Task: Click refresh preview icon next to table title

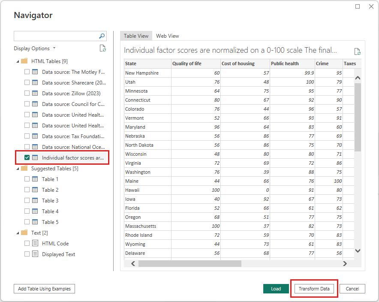Action: 358,51
